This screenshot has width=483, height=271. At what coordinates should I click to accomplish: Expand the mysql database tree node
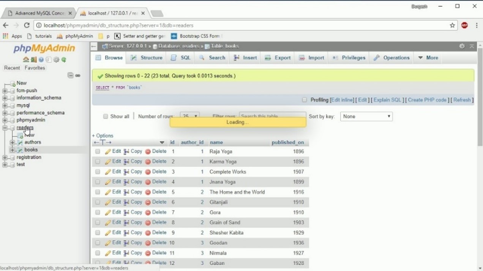pos(5,106)
